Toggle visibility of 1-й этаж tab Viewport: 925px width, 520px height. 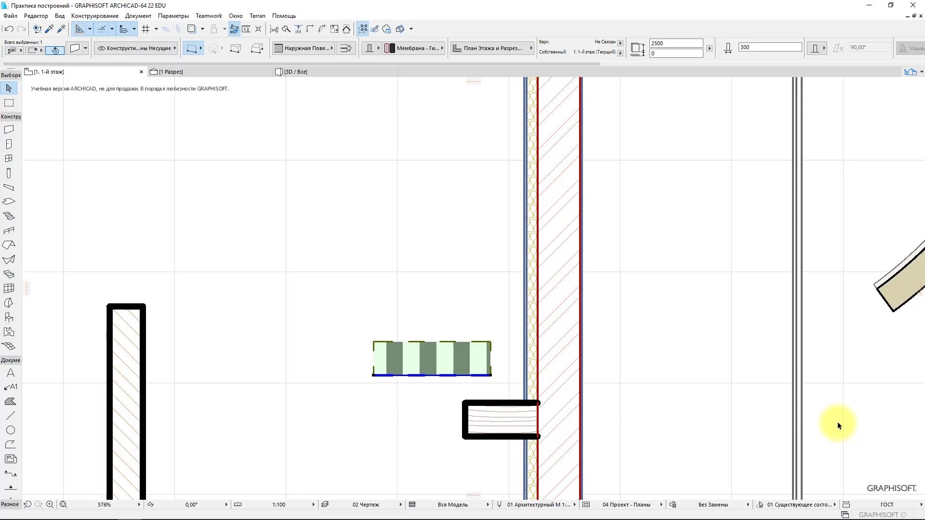[140, 71]
